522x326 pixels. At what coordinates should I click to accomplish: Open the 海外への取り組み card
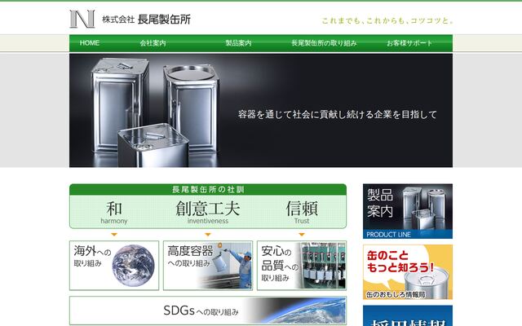click(x=114, y=266)
